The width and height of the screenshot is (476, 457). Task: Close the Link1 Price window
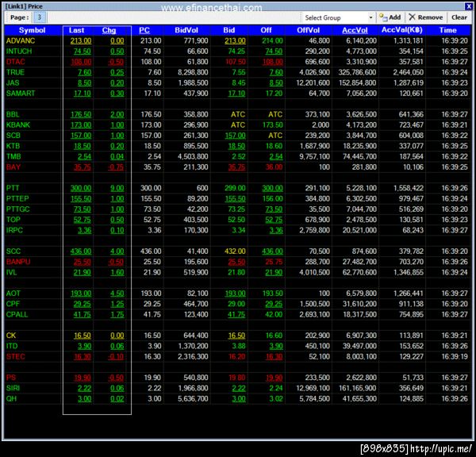click(x=468, y=6)
